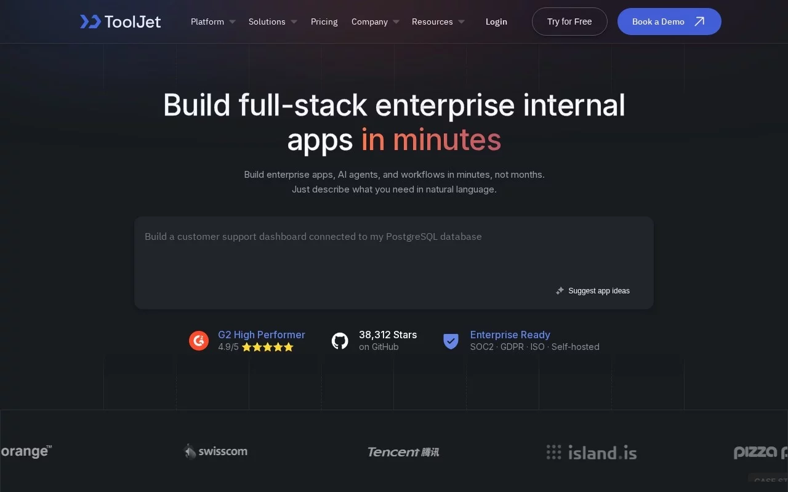Image resolution: width=788 pixels, height=492 pixels.
Task: Click 'Just describe what you need' subtitle line
Action: pyautogui.click(x=394, y=189)
